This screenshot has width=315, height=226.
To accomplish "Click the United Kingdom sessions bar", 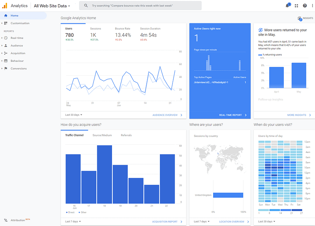I will [x=228, y=195].
